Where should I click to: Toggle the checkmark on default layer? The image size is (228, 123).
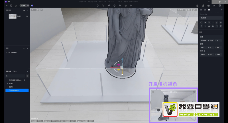pos(7,53)
